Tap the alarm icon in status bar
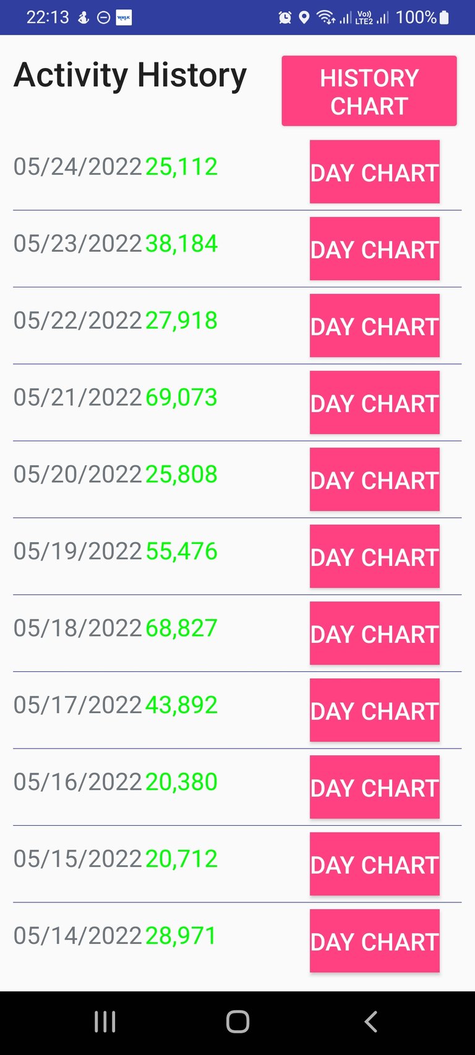 click(x=285, y=17)
